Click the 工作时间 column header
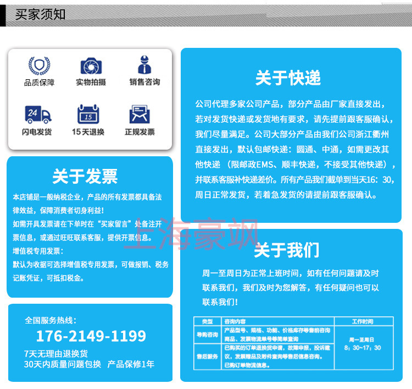This screenshot has width=412, height=389. (x=362, y=321)
